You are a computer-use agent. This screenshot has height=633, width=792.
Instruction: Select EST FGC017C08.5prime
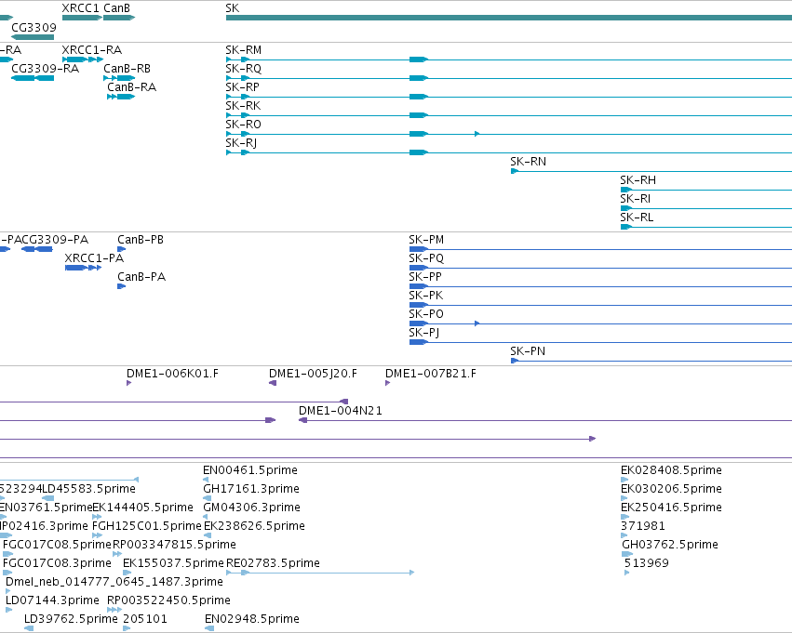click(7, 554)
